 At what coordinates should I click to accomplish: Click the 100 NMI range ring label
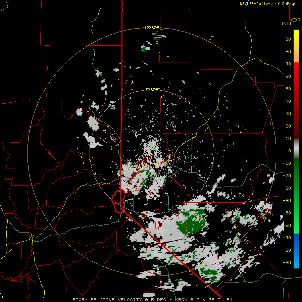[152, 28]
